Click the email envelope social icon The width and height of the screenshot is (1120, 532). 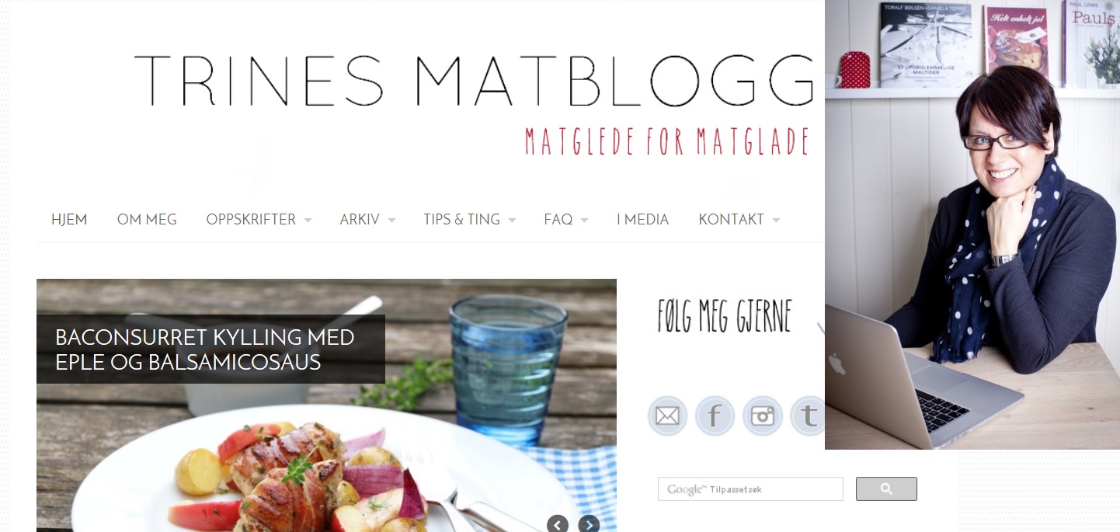pyautogui.click(x=667, y=416)
